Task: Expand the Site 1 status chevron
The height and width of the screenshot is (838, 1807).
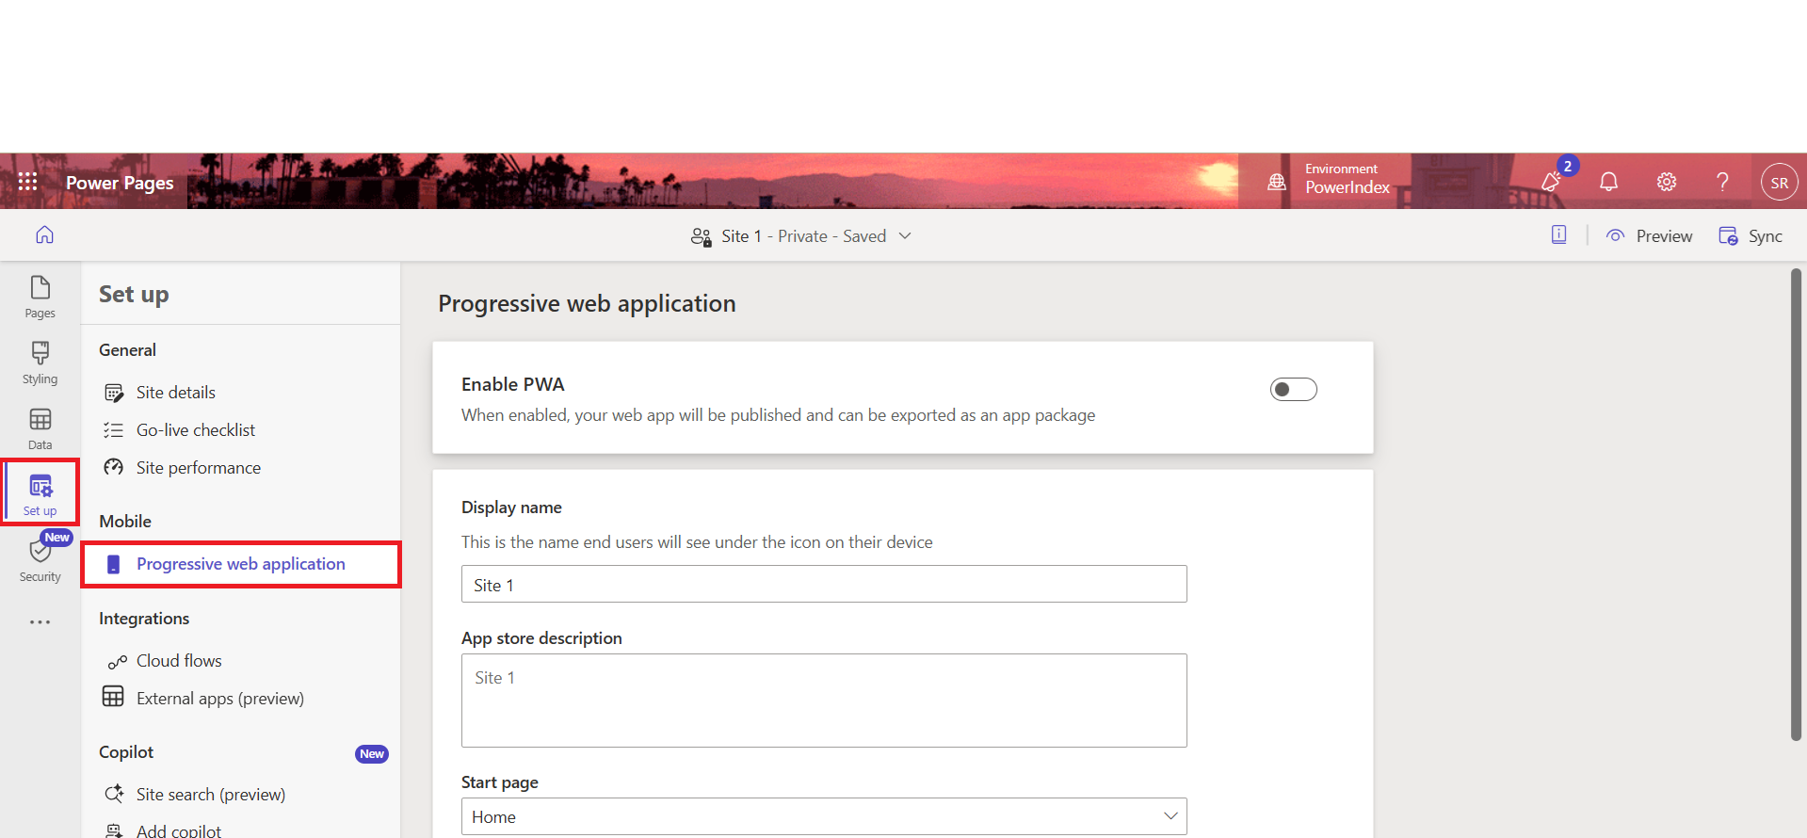Action: pyautogui.click(x=905, y=236)
